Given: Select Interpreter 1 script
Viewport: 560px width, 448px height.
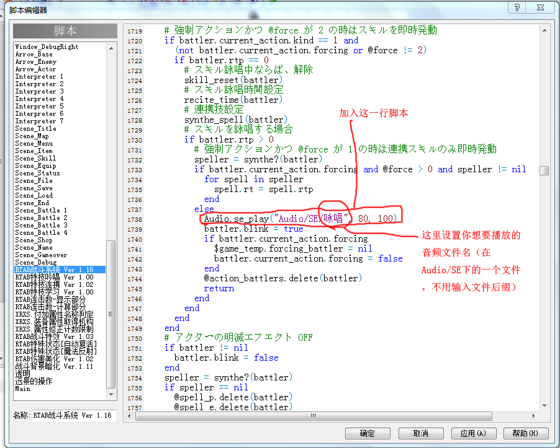Looking at the screenshot, I should coord(39,77).
